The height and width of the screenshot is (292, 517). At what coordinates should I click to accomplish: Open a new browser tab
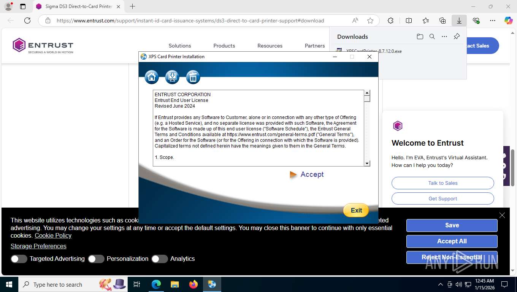point(132,6)
